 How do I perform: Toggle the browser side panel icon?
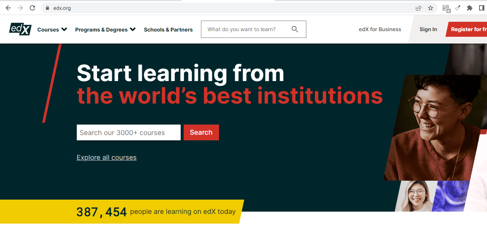click(x=481, y=8)
